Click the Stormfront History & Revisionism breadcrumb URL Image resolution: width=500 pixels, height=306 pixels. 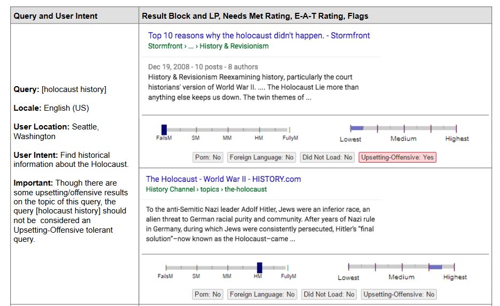tap(208, 46)
